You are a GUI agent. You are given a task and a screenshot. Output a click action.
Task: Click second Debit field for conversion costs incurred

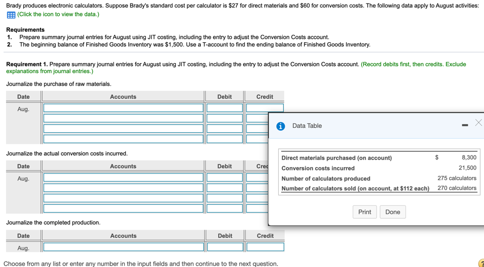click(225, 188)
